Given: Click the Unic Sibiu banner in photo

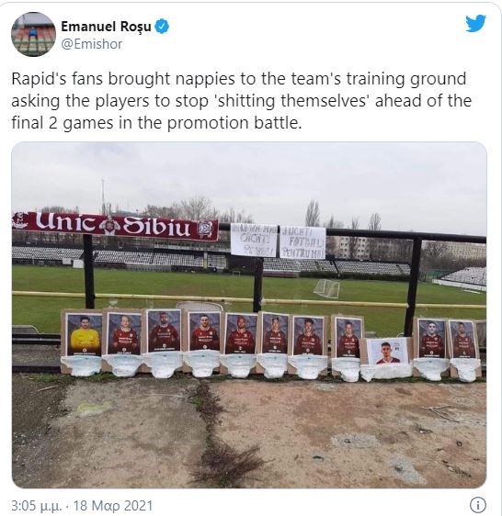Looking at the screenshot, I should pos(115,225).
